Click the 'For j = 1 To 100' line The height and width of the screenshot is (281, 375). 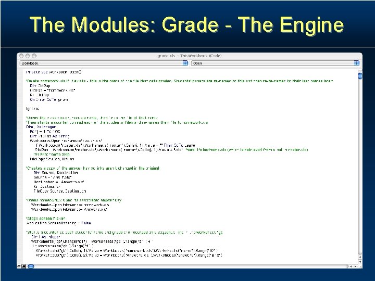[45, 132]
